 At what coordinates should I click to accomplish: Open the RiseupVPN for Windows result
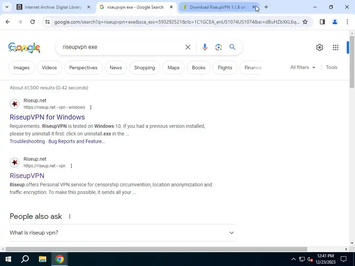(47, 117)
